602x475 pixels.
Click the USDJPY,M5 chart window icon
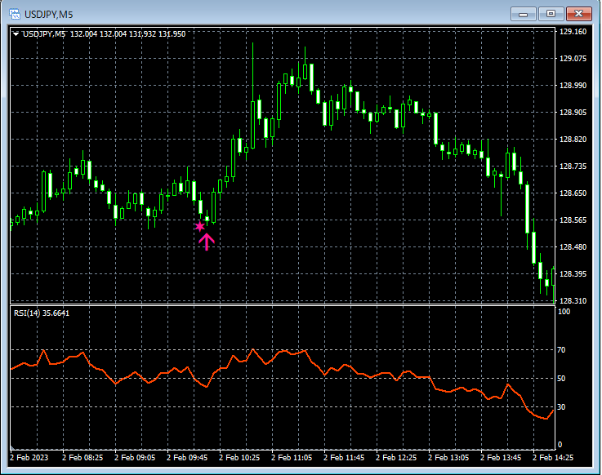pyautogui.click(x=15, y=14)
